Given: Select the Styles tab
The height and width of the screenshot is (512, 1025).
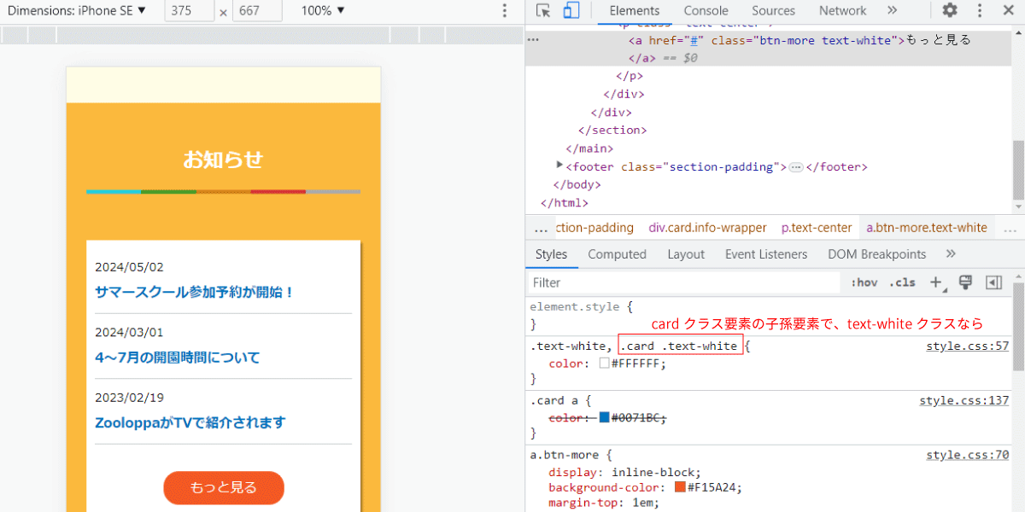Looking at the screenshot, I should [551, 254].
